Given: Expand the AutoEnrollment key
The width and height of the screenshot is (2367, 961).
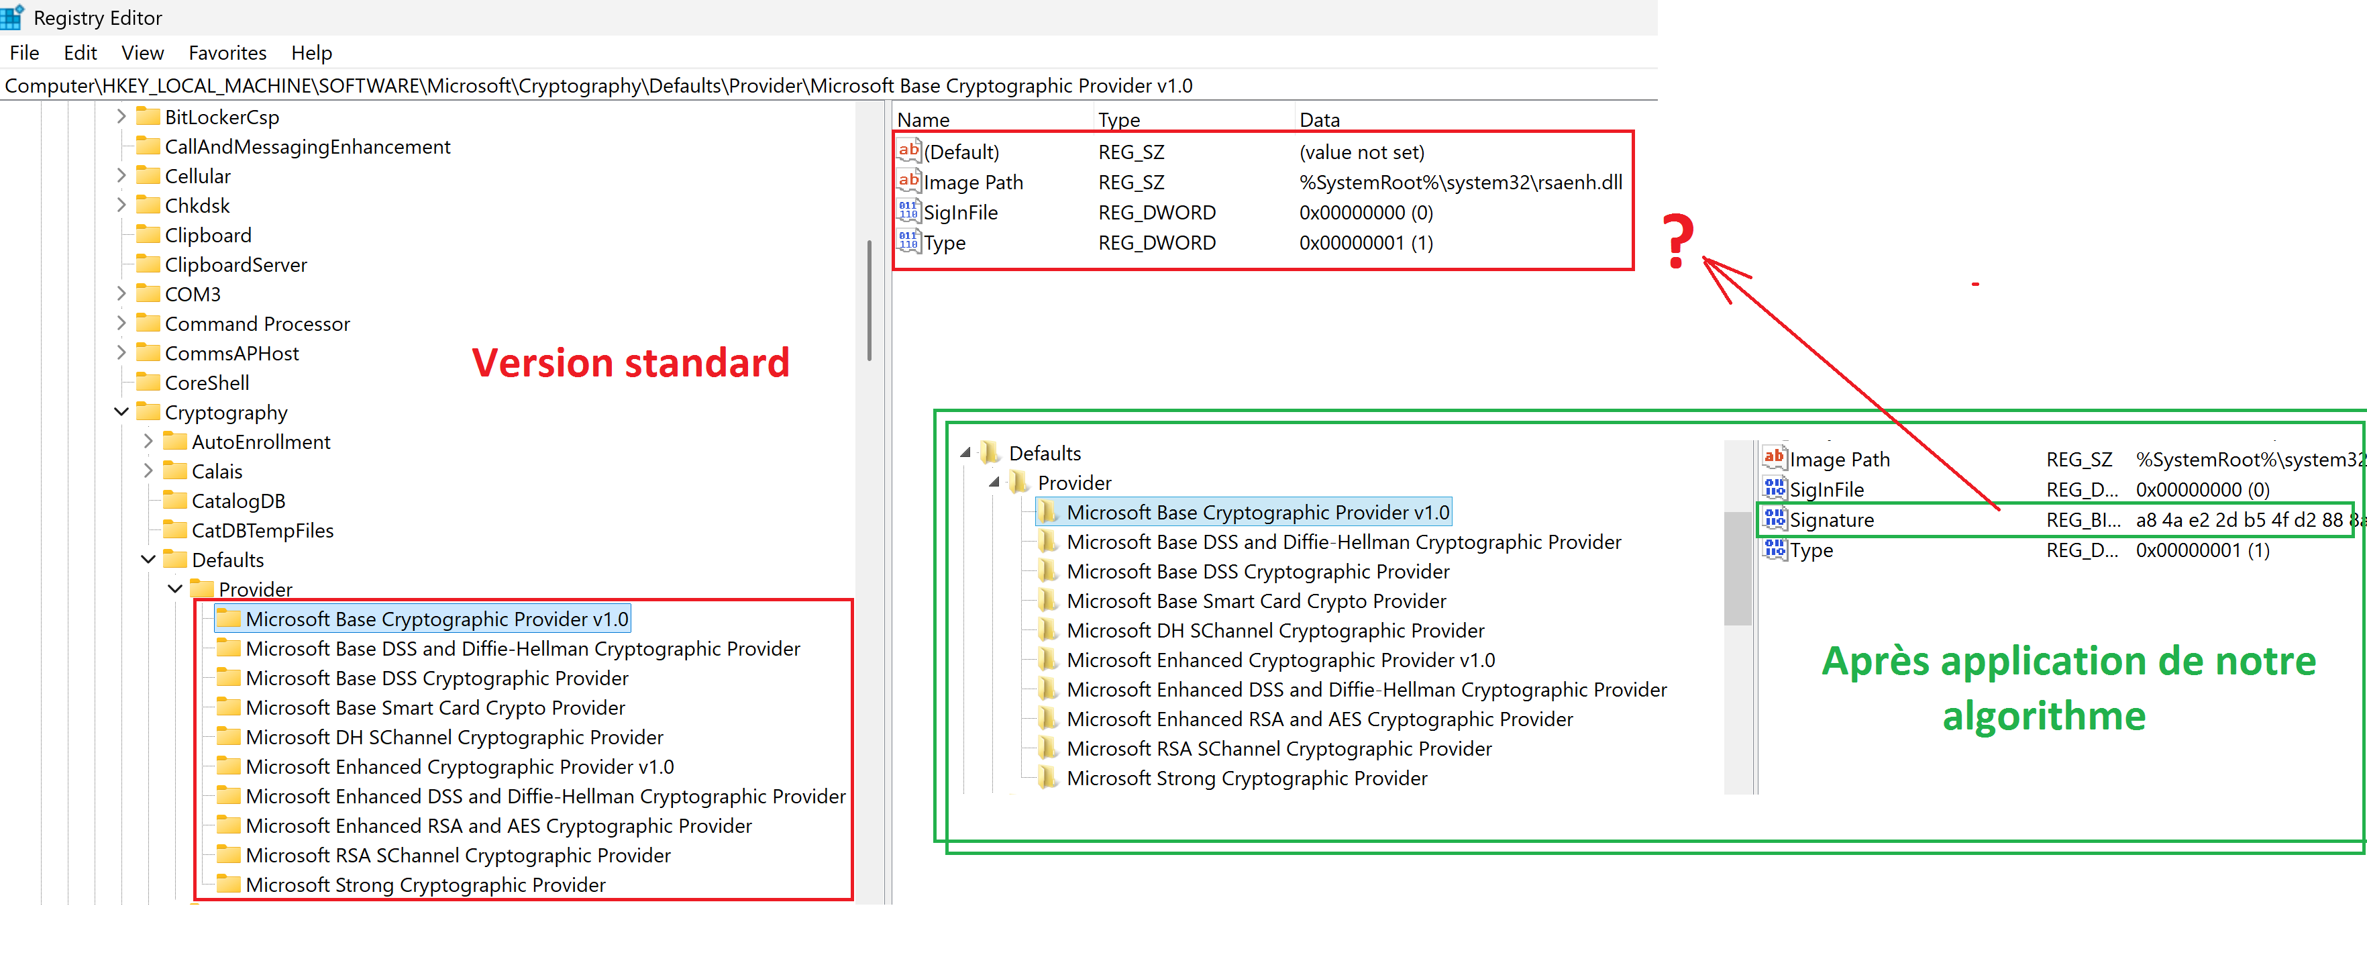Looking at the screenshot, I should pos(148,441).
